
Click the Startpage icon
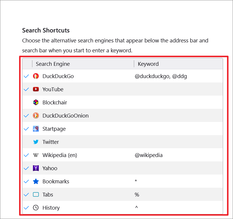(36, 129)
